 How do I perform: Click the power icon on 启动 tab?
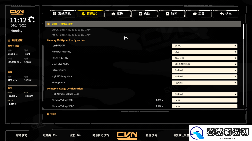tap(140, 14)
